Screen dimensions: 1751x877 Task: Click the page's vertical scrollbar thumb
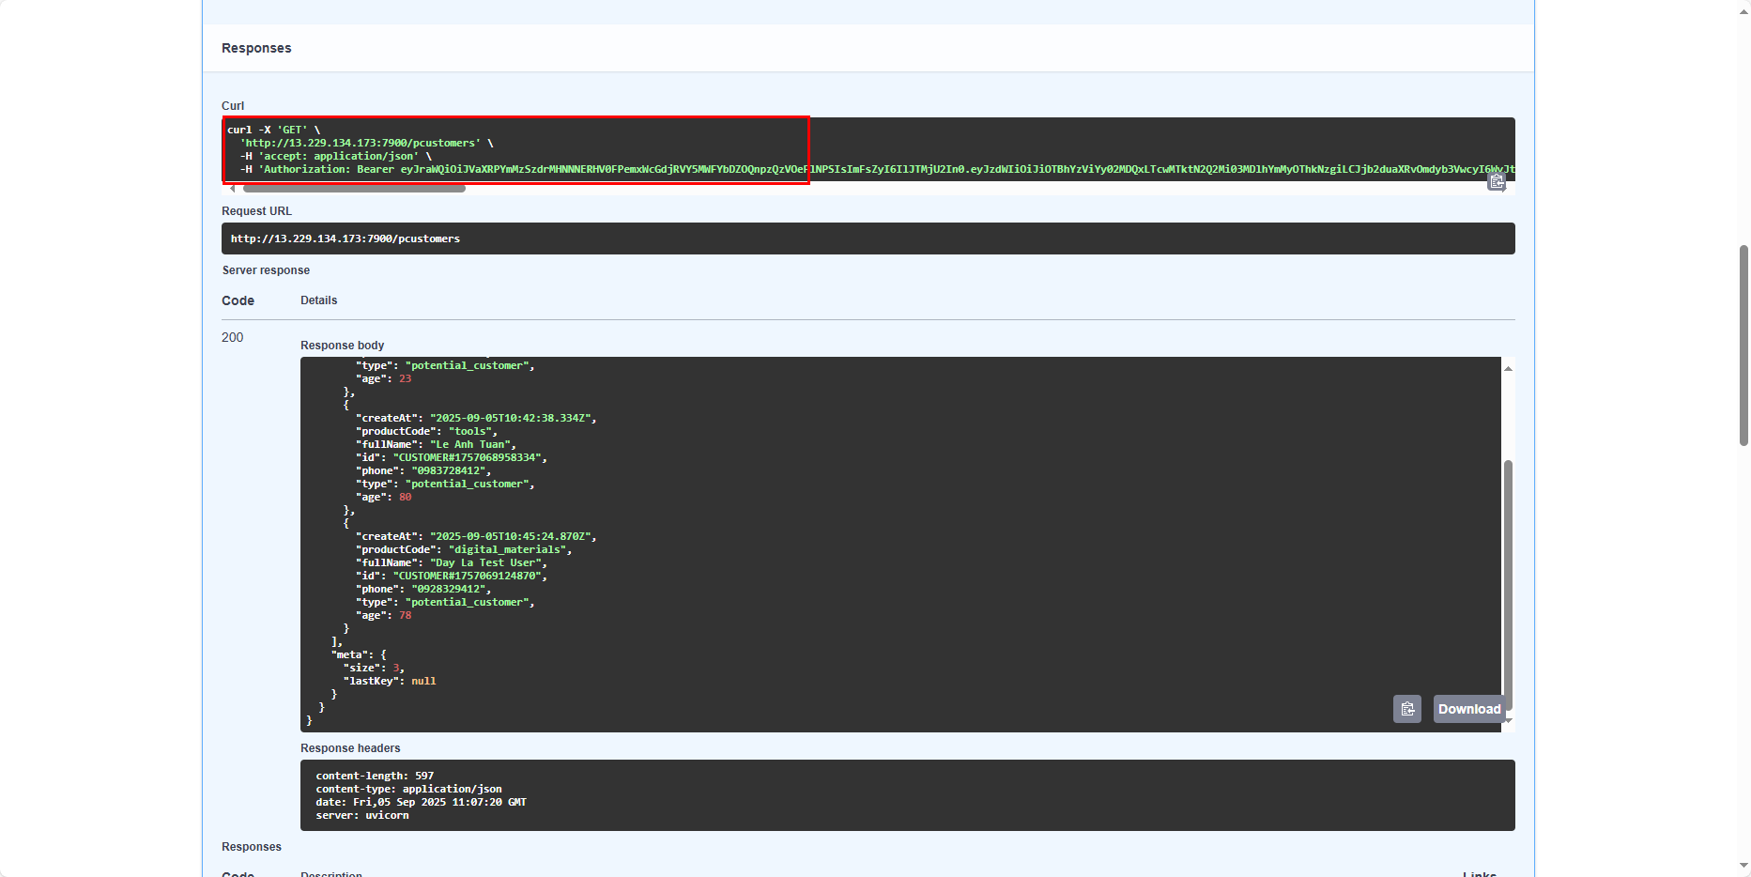pyautogui.click(x=1743, y=345)
